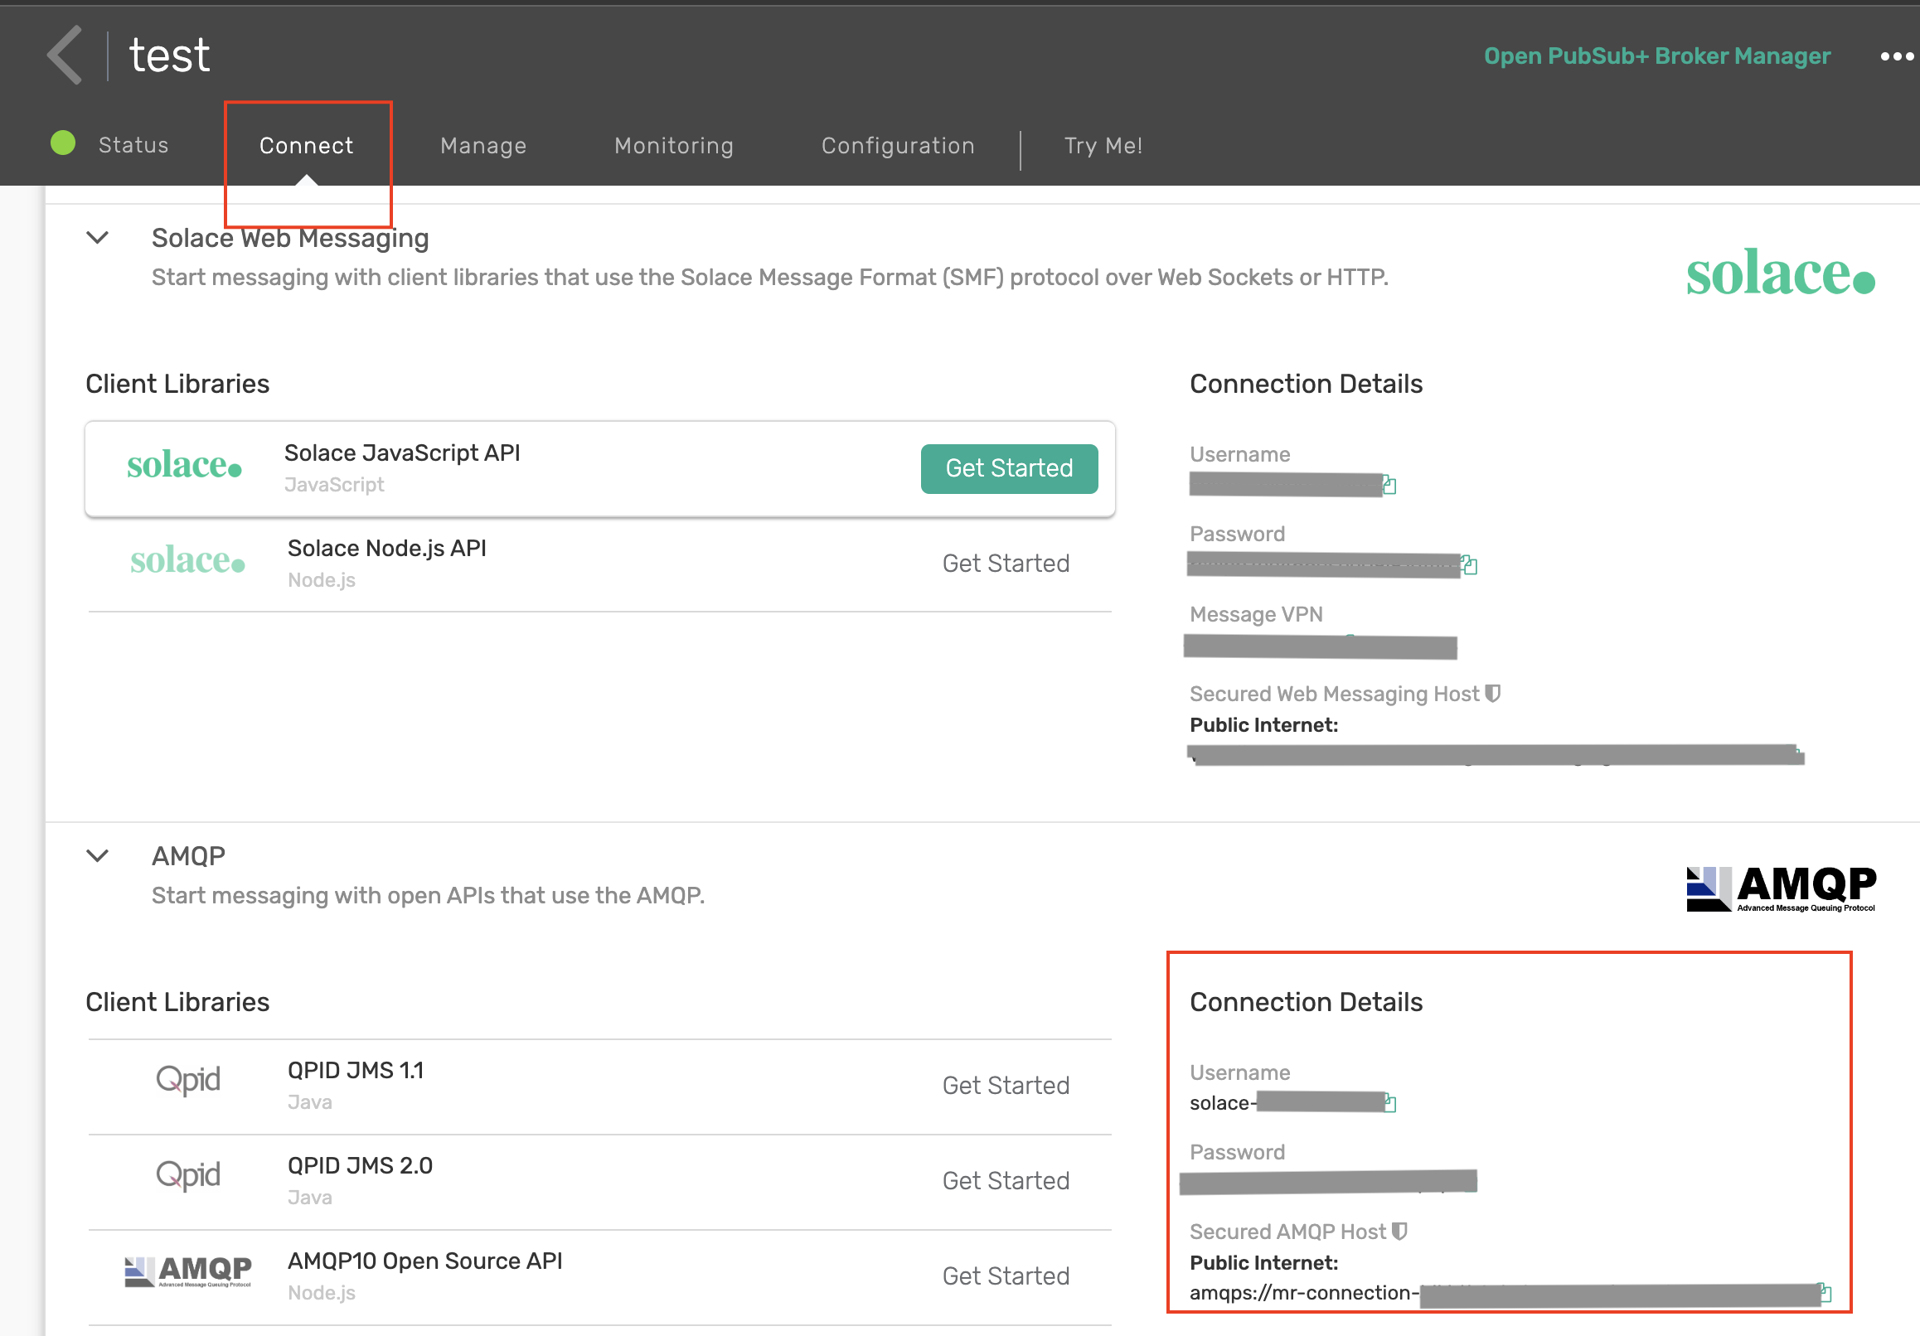
Task: Select the QPID JMS 1.1 library title
Action: (x=356, y=1070)
